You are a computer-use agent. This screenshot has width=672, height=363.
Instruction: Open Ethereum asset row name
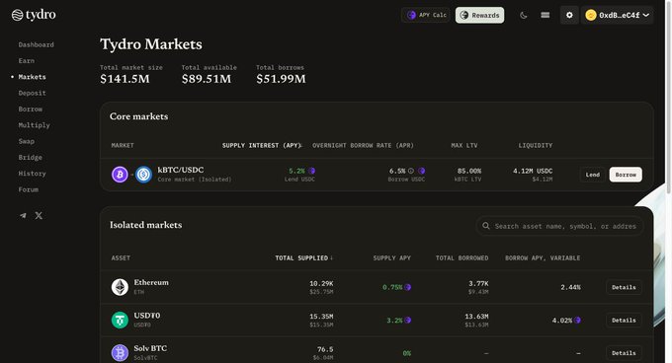[151, 282]
